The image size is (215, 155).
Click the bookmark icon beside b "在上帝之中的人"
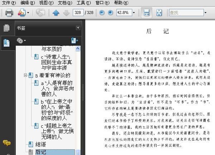click(x=36, y=101)
